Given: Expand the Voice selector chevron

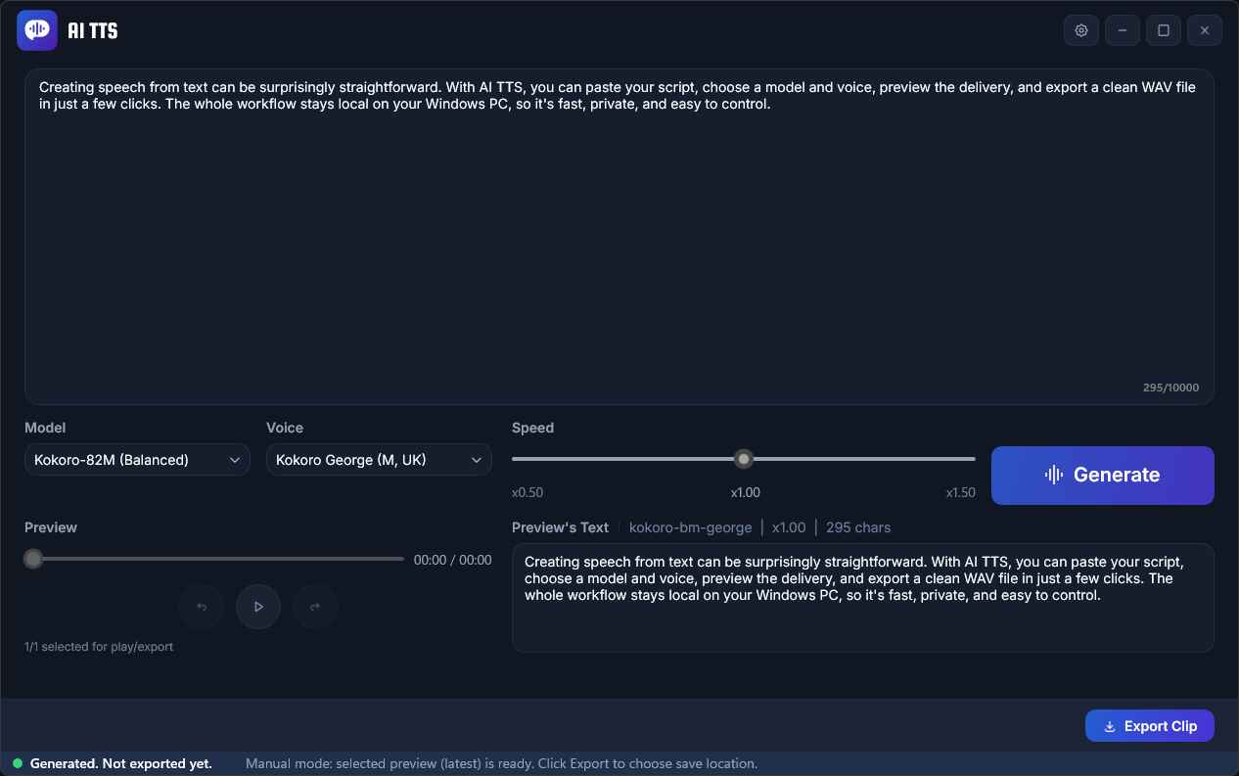Looking at the screenshot, I should (x=477, y=460).
